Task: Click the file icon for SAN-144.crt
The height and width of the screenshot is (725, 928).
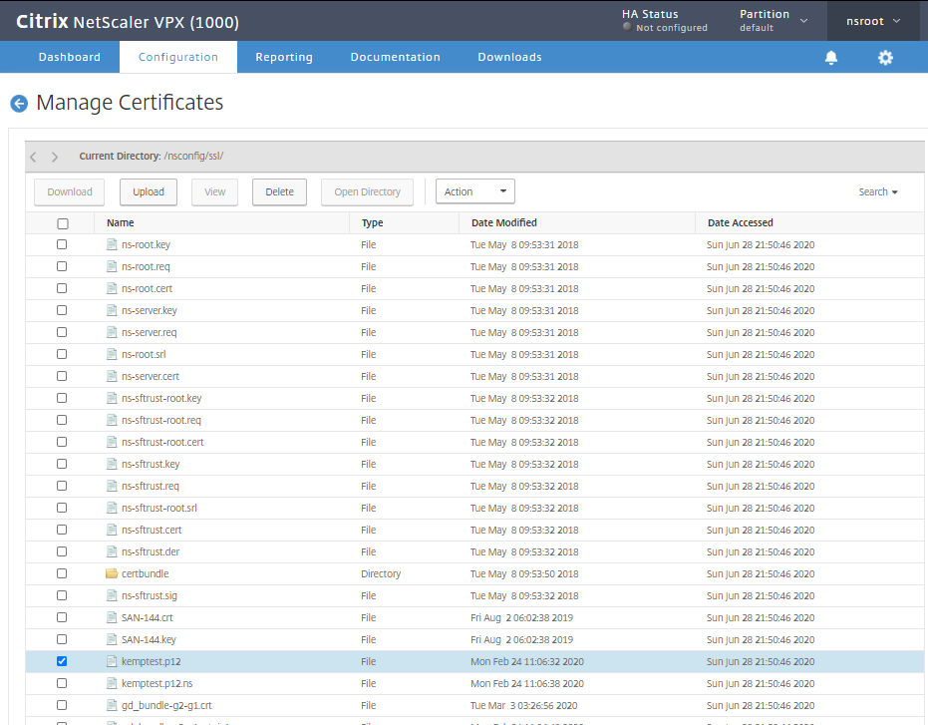Action: (112, 617)
